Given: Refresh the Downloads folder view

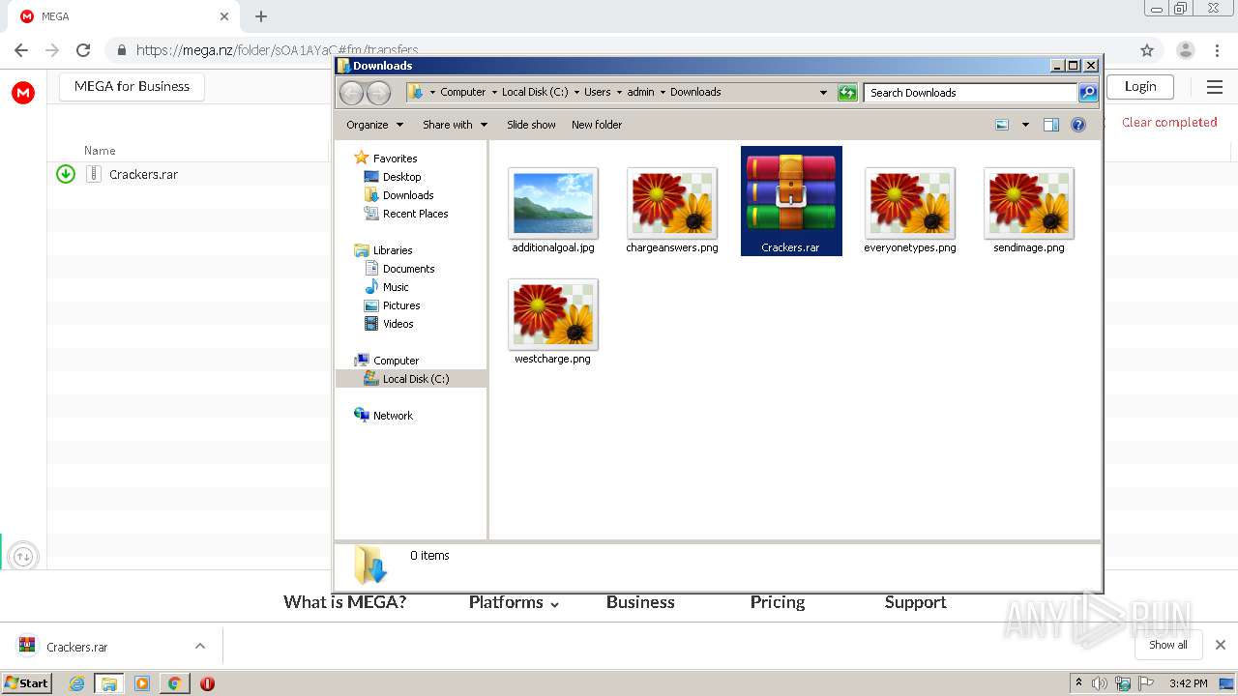Looking at the screenshot, I should point(847,93).
